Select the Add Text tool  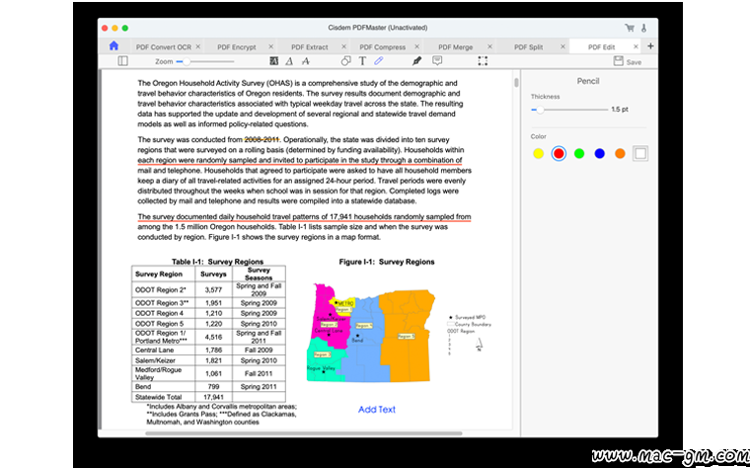(362, 61)
